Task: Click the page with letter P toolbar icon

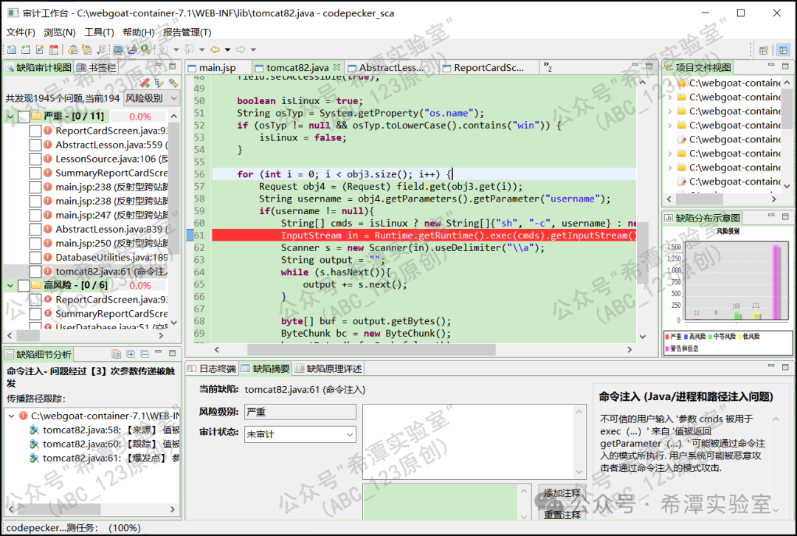Action: [x=40, y=50]
